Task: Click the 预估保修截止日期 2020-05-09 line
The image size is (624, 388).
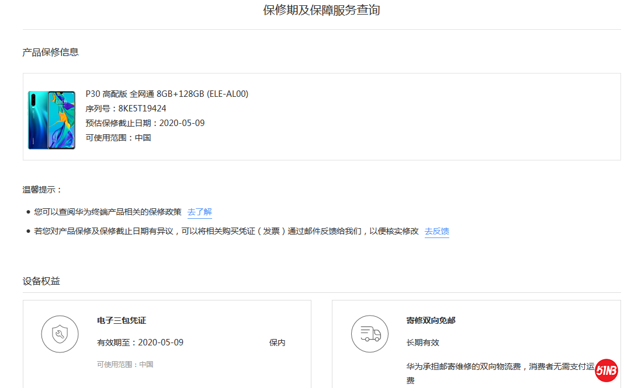Action: click(x=145, y=123)
